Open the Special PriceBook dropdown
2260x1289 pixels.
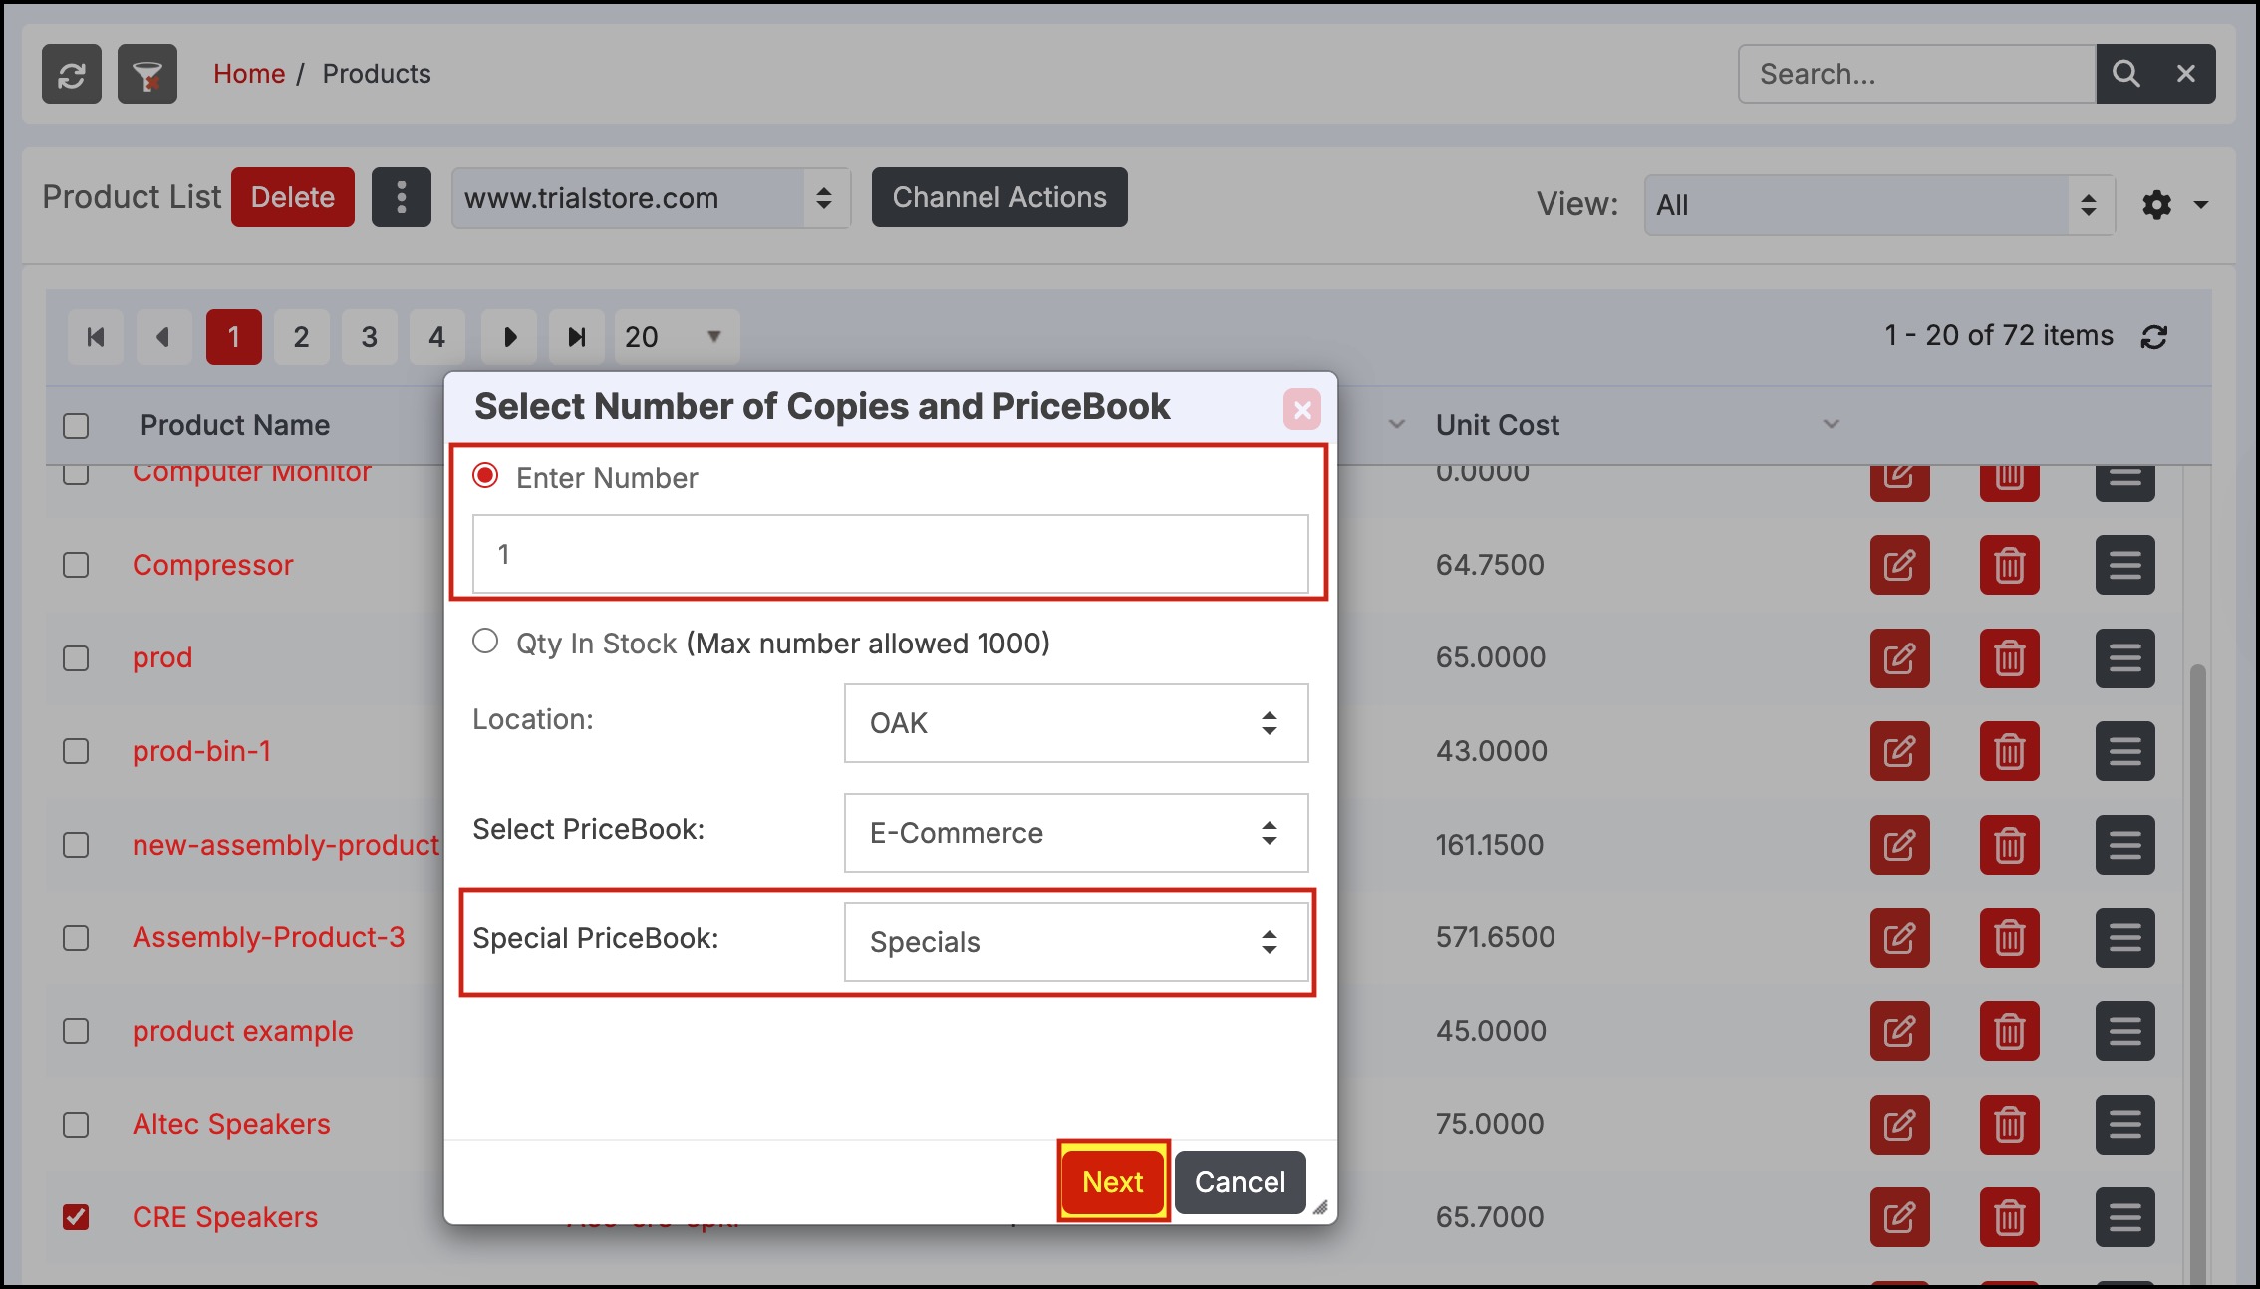1075,942
